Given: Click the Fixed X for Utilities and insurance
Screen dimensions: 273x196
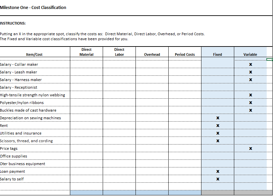Looking at the screenshot, I should (x=218, y=133).
